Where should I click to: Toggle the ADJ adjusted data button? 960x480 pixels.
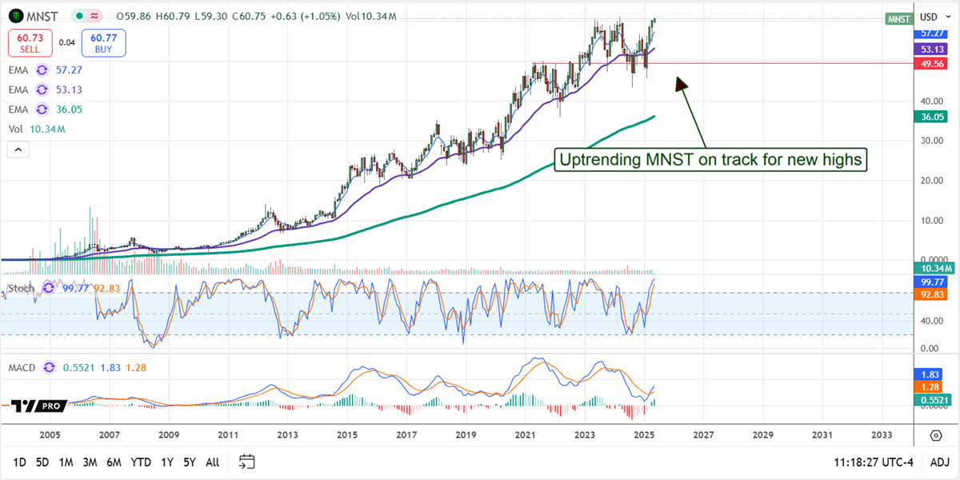click(939, 462)
